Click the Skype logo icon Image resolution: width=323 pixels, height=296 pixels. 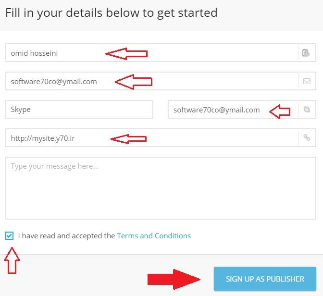click(x=307, y=110)
